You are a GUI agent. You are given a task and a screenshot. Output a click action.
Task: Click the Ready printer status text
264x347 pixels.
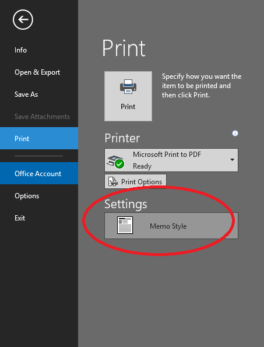(142, 166)
